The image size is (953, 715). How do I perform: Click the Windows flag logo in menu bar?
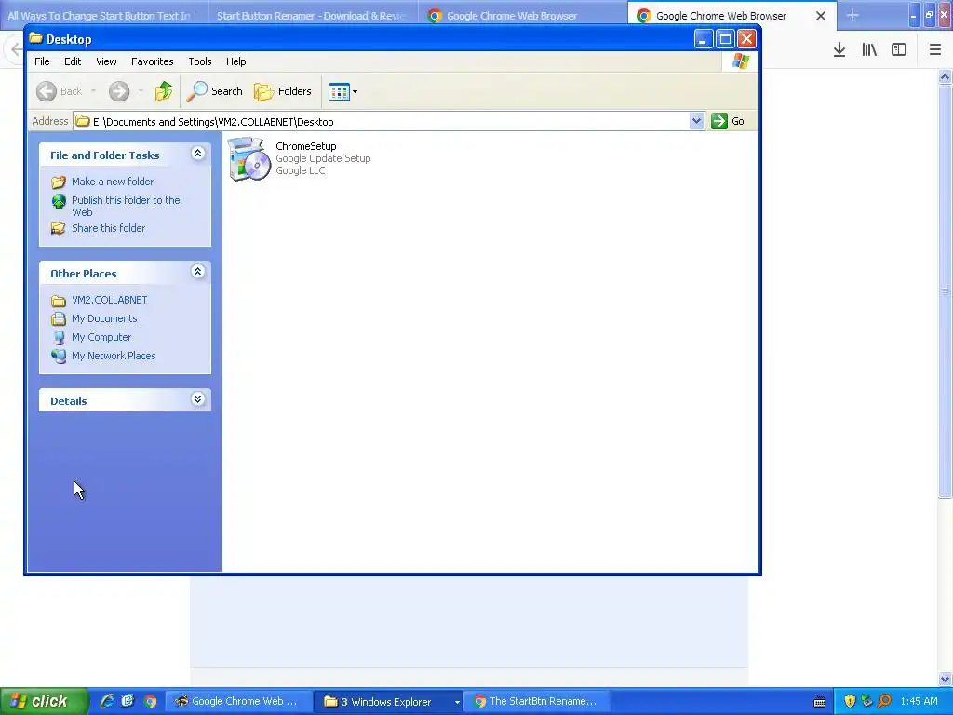point(740,61)
